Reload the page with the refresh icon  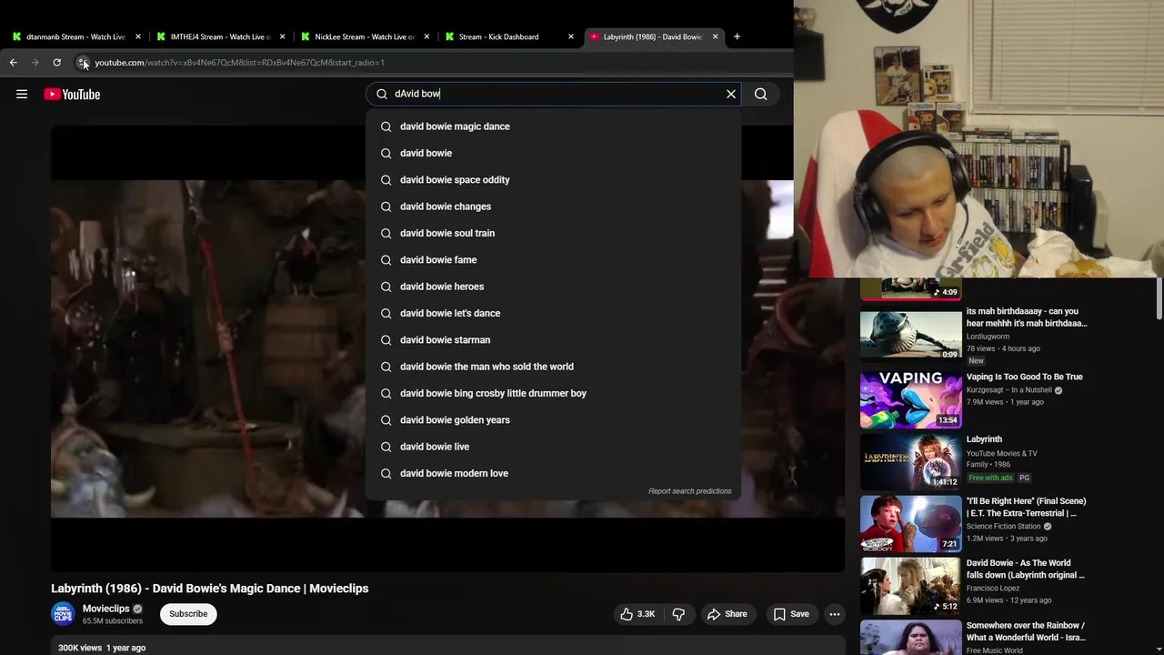(56, 63)
